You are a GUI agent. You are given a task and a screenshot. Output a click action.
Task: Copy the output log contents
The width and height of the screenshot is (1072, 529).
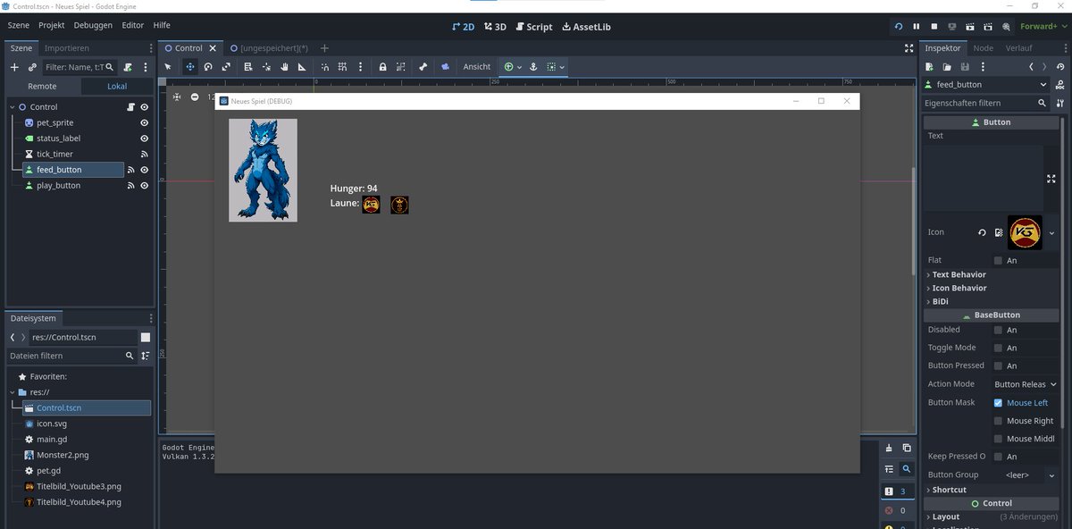[x=906, y=448]
